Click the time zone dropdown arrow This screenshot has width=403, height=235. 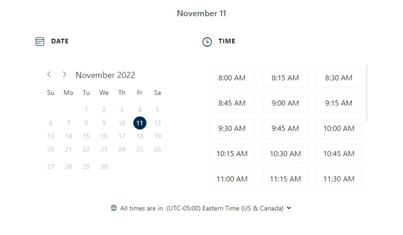tap(289, 208)
